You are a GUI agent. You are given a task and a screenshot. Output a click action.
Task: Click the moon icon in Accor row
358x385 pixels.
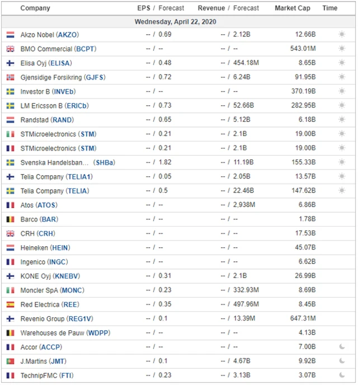click(341, 347)
